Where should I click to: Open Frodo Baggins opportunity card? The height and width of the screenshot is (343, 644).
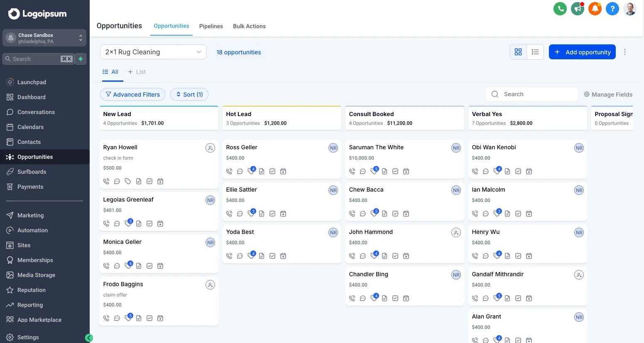point(159,301)
